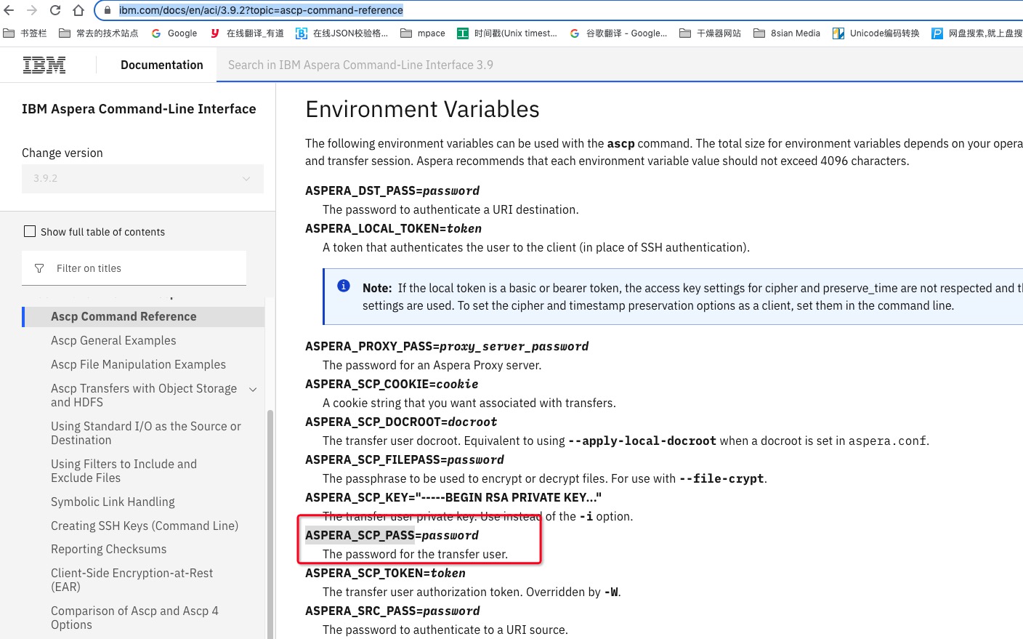This screenshot has width=1023, height=639.
Task: Expand Ascp Transfers with Object Storage chevron
Action: tap(253, 390)
